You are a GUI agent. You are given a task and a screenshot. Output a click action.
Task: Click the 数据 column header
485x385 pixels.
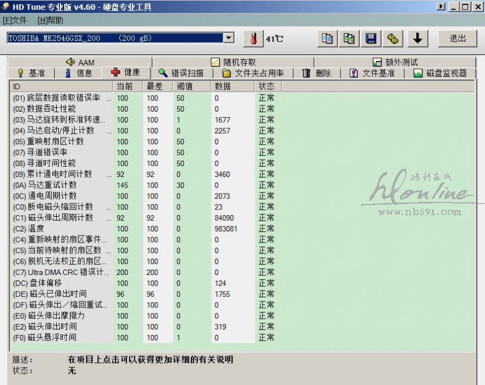coord(223,86)
